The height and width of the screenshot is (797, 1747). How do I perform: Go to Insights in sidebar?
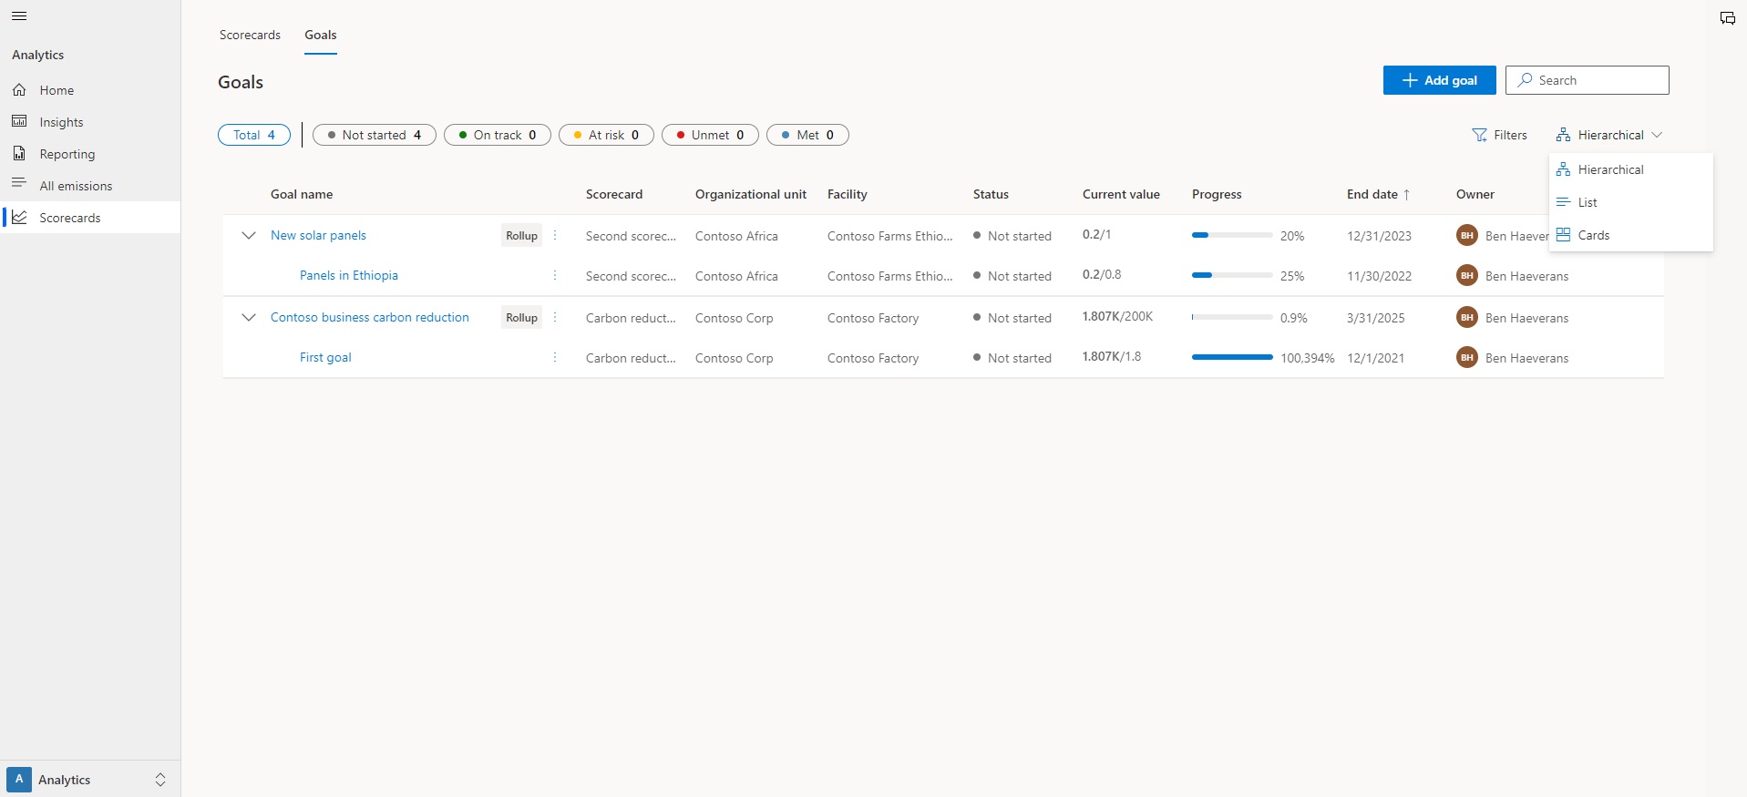[61, 122]
